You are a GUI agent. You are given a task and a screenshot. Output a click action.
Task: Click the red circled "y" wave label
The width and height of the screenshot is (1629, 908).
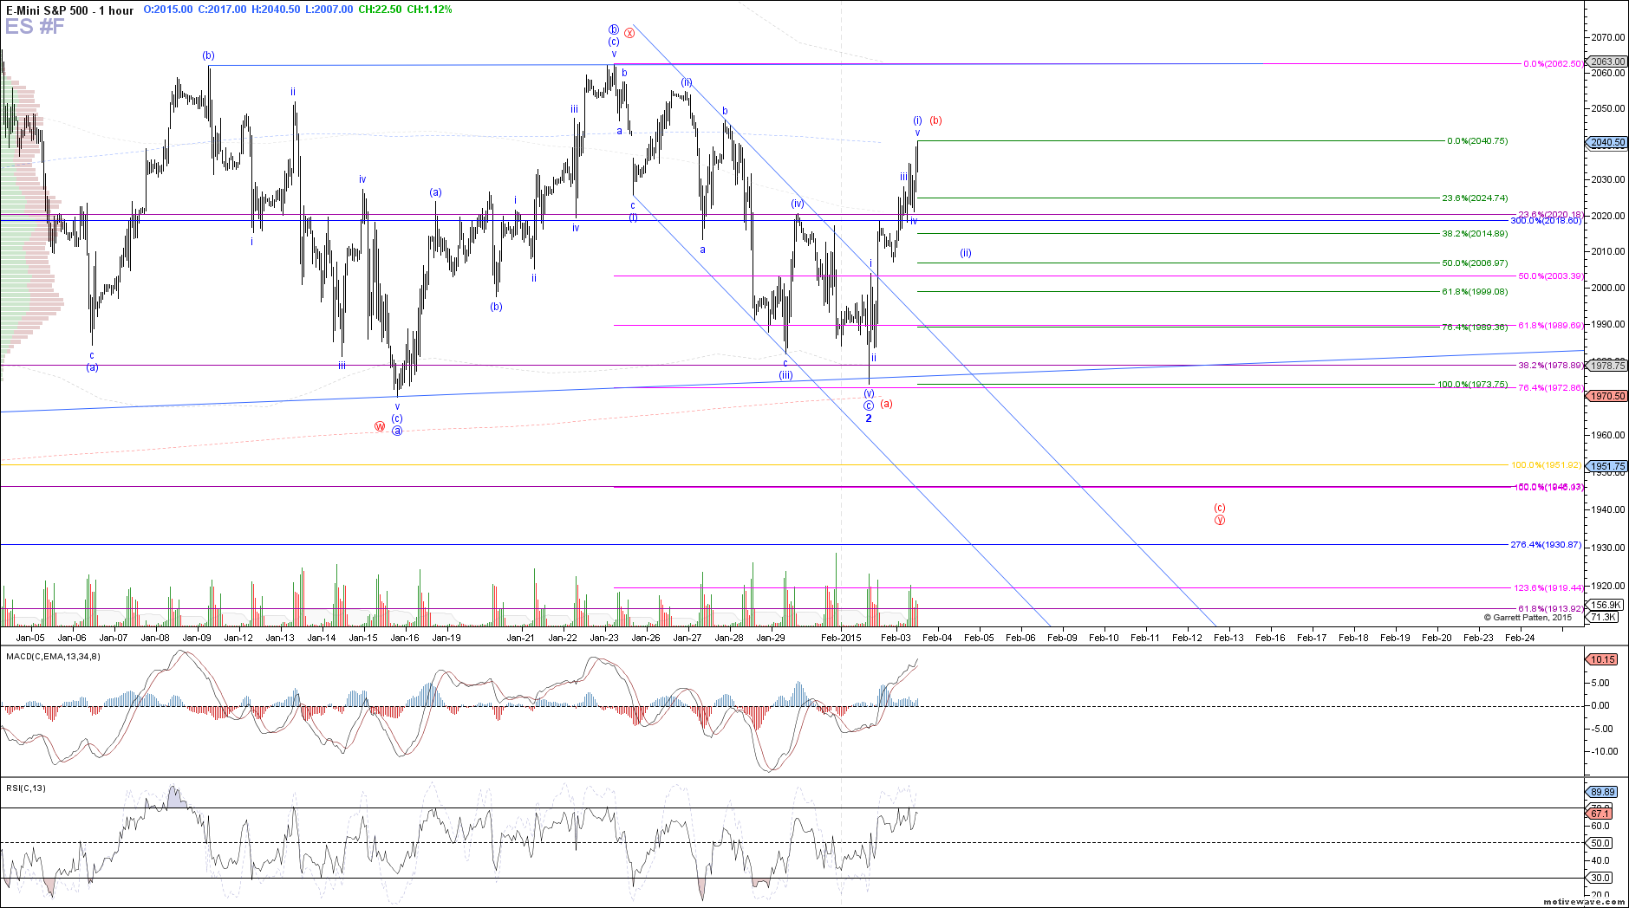tap(1220, 520)
